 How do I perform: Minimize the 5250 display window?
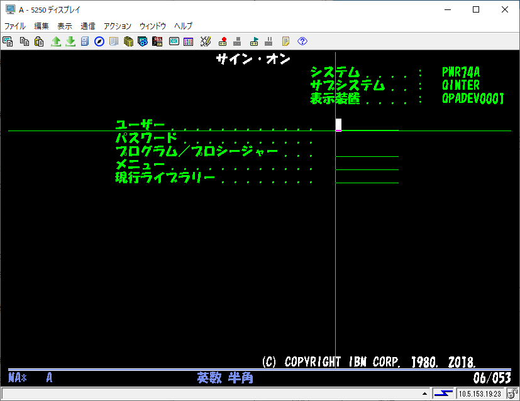448,9
